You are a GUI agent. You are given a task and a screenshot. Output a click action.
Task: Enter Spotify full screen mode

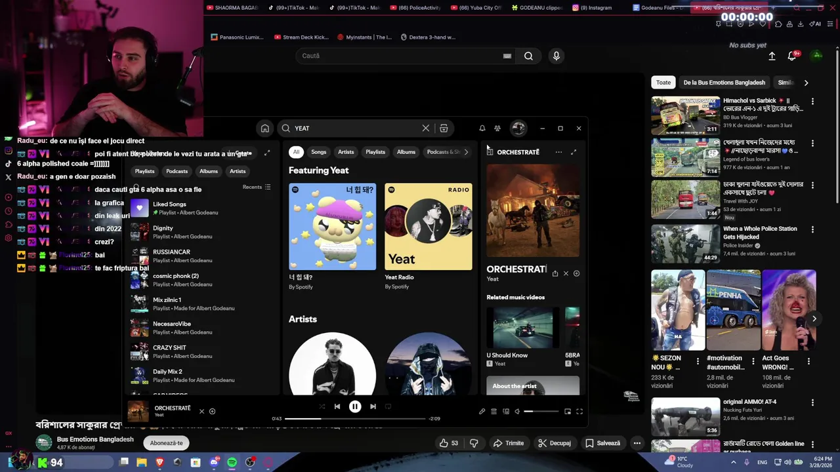[x=579, y=411]
